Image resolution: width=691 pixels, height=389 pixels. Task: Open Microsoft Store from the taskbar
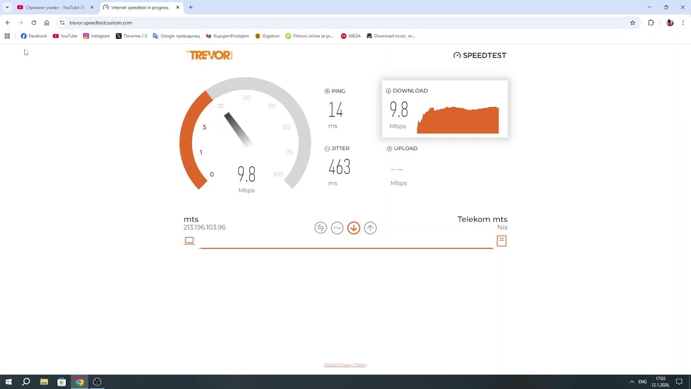click(62, 382)
